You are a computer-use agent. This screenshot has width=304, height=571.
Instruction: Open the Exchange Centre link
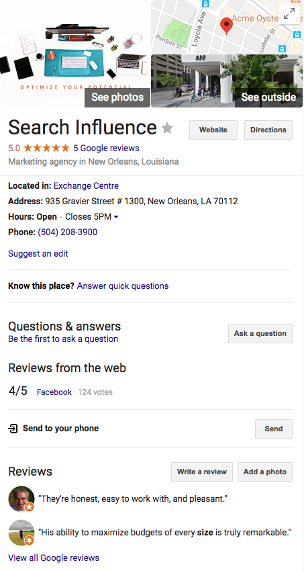pos(86,185)
